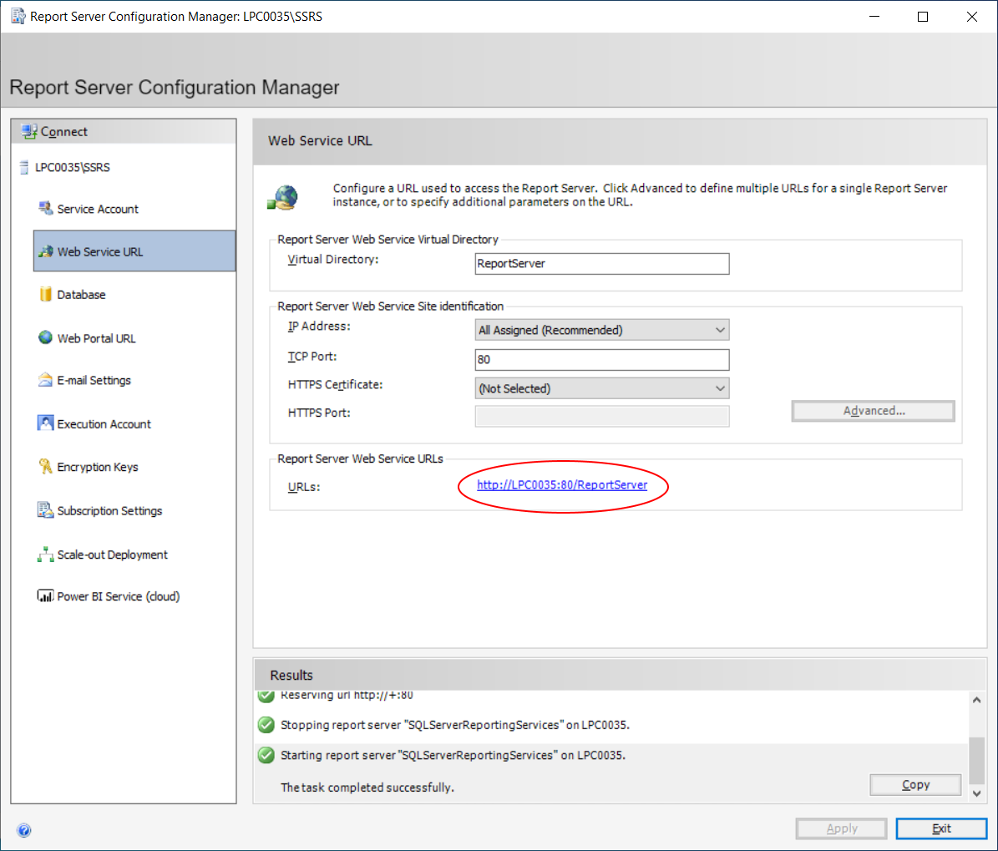Click the Service Account icon in sidebar
This screenshot has width=998, height=851.
[45, 208]
